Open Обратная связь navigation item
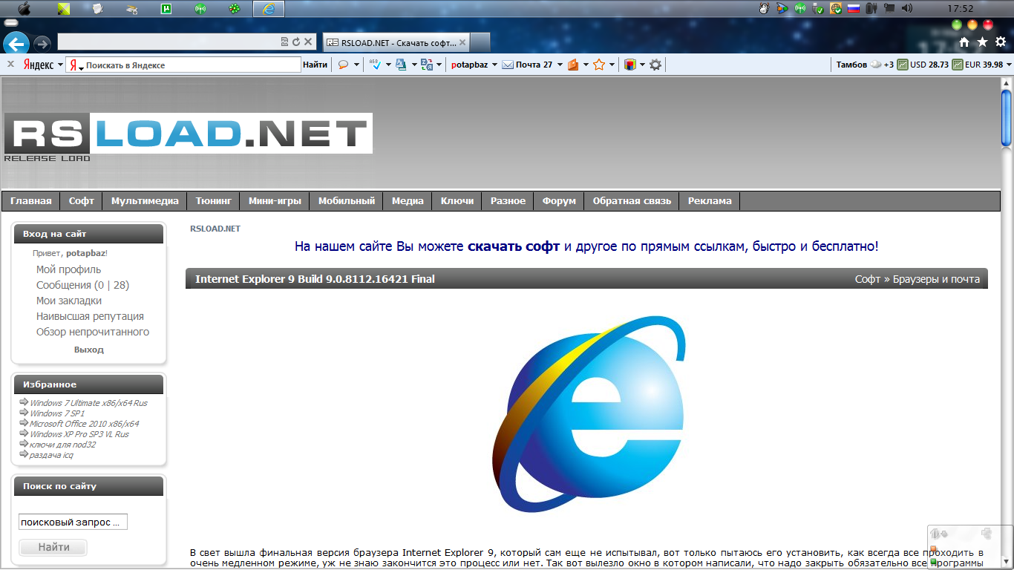 coord(632,201)
